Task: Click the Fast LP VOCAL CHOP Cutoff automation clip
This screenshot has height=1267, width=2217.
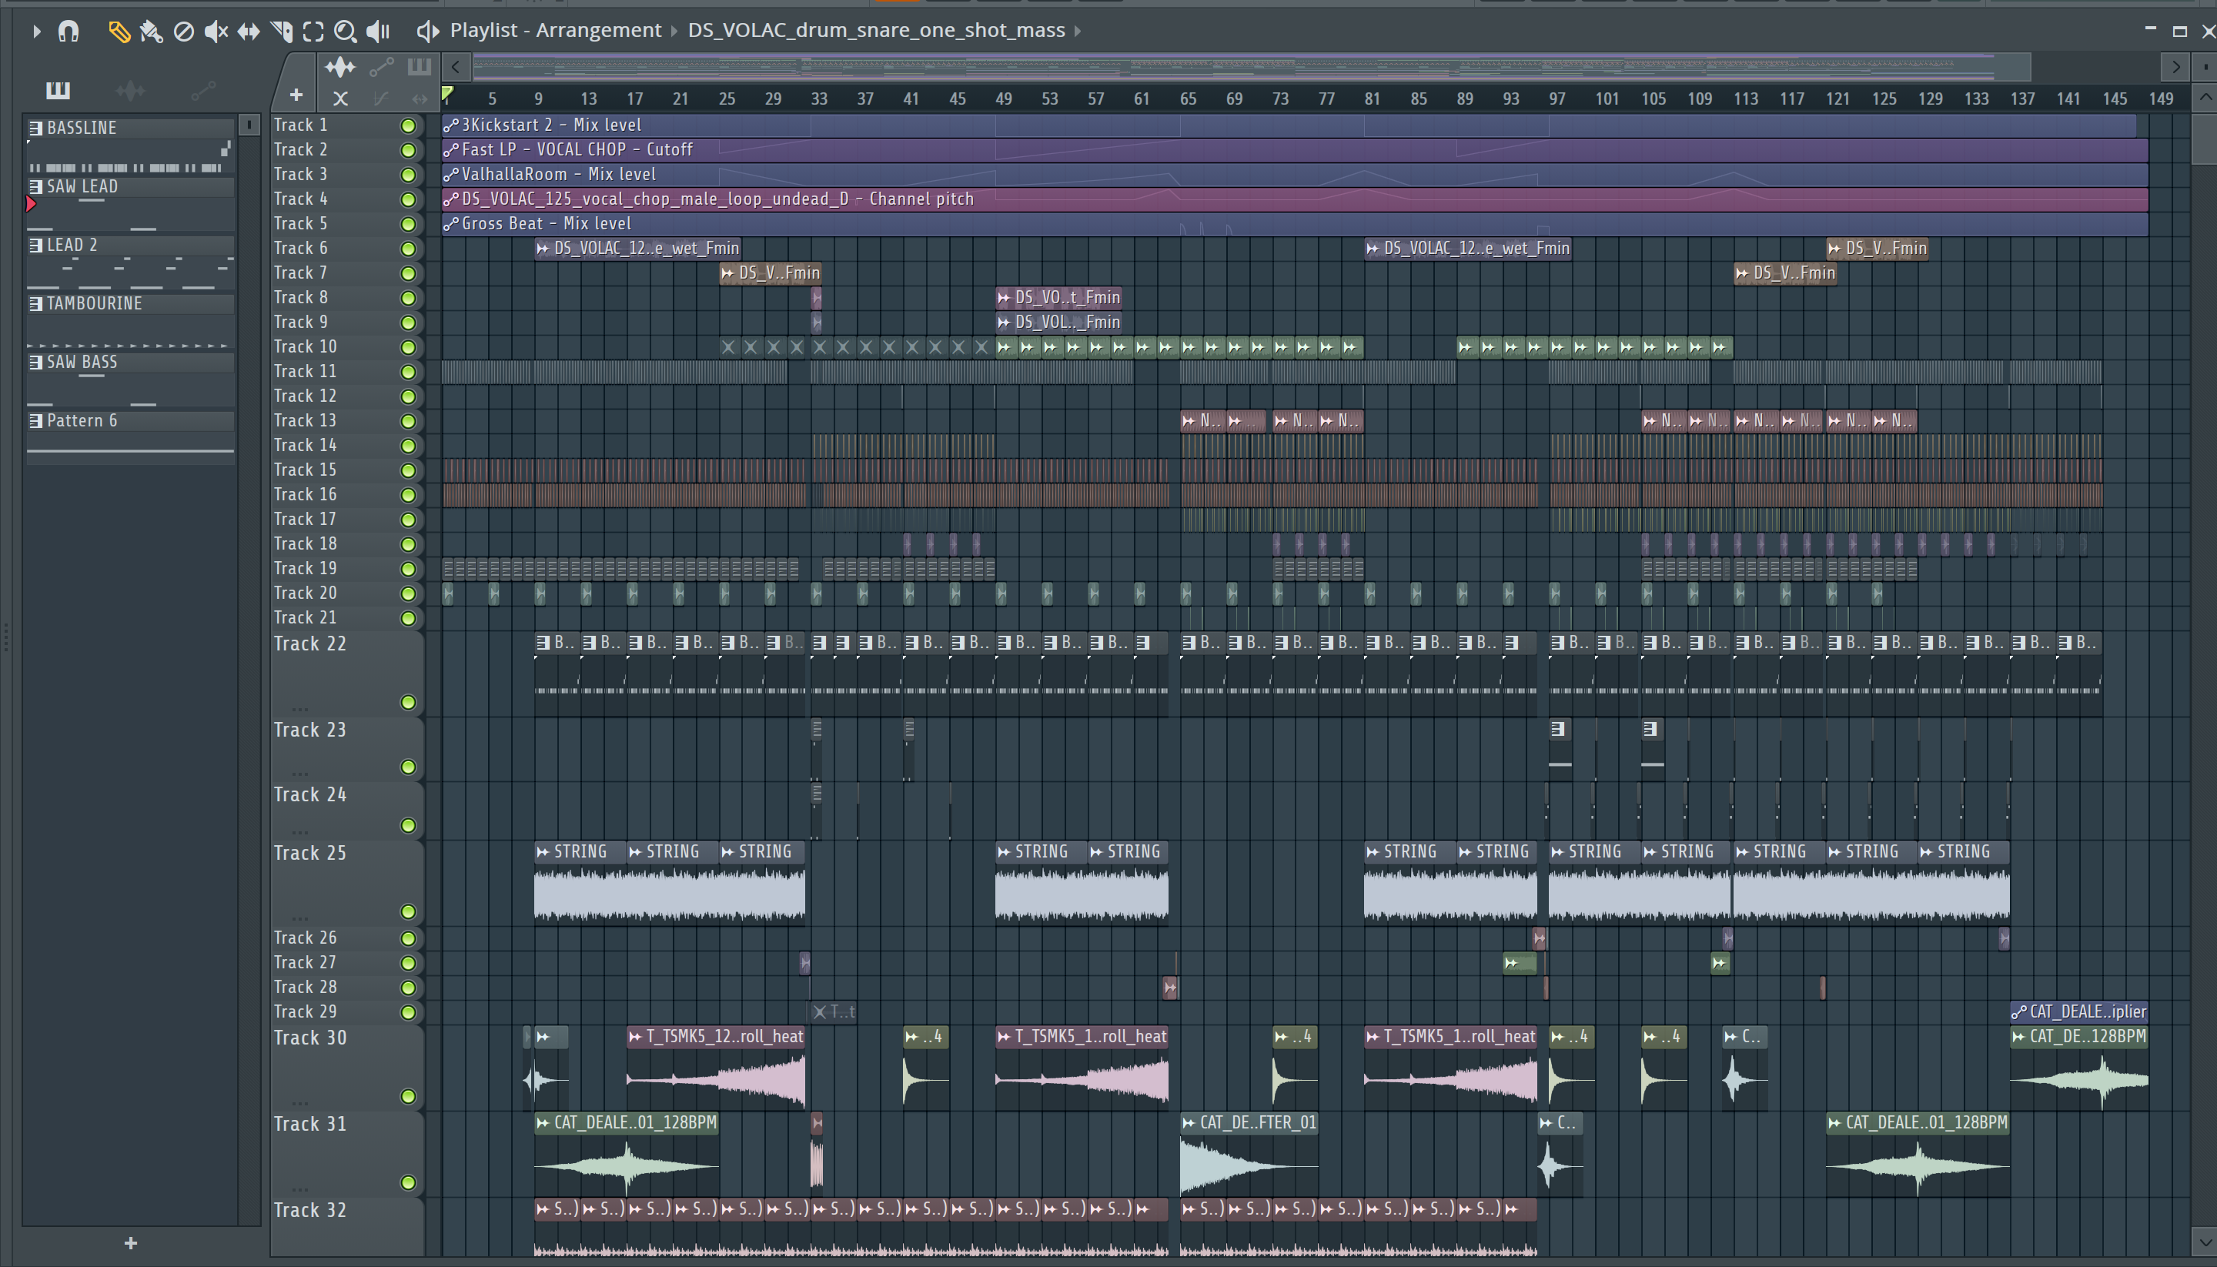Action: click(x=1295, y=149)
